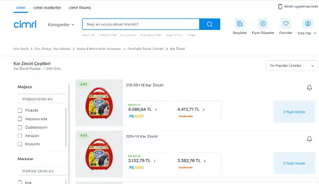319x184 pixels.
Task: Switch to the cimri markette tab
Action: point(47,7)
